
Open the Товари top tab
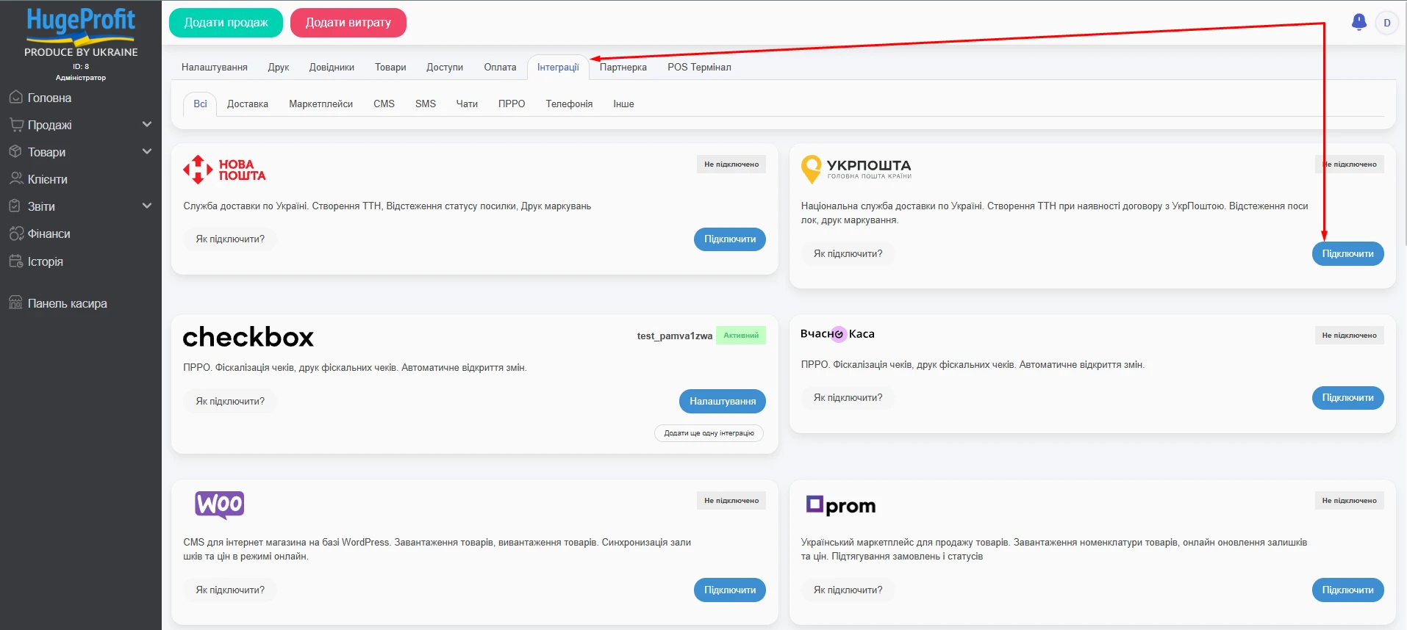[x=390, y=67]
